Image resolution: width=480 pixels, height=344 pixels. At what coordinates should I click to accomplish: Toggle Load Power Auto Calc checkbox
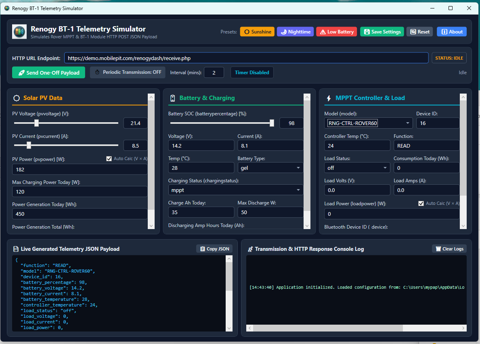coord(421,204)
